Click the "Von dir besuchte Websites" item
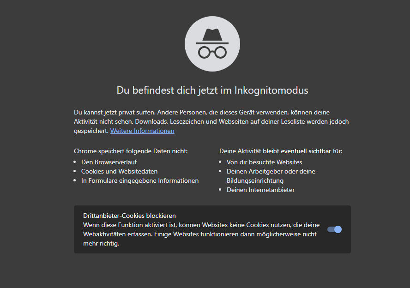 [x=264, y=162]
